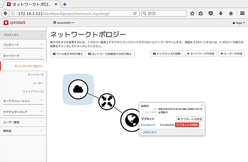This screenshot has height=162, width=248.
Task: Click the 稼働中 status text
Action: click(164, 112)
